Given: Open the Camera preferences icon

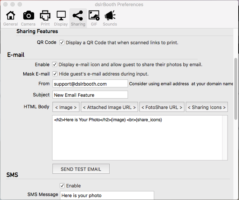Looking at the screenshot, I should click(x=28, y=15).
